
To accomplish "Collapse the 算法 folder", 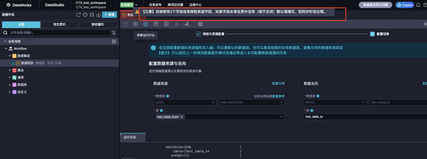I will point(10,70).
